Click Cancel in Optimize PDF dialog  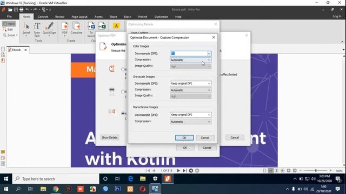[235, 137]
